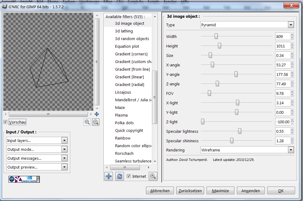Select the Rainbow filter
This screenshot has height=201, width=303.
123,138
